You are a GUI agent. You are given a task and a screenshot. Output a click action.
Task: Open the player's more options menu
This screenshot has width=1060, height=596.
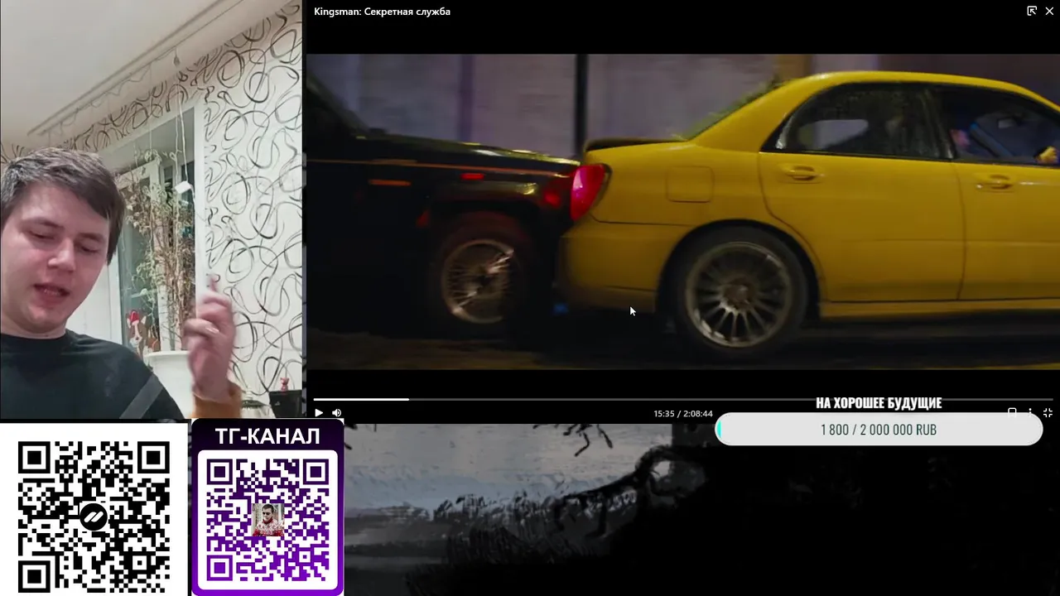tap(1030, 412)
